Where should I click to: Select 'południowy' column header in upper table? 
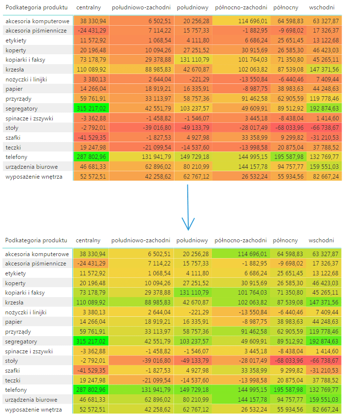pos(192,8)
